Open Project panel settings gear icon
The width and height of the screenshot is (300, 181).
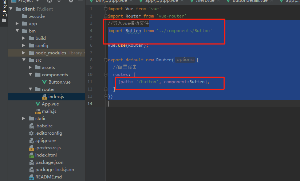[x=71, y=1]
